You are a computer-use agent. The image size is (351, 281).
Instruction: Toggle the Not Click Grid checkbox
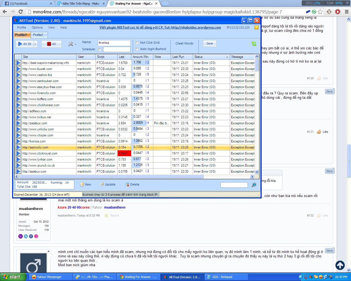tap(137, 43)
